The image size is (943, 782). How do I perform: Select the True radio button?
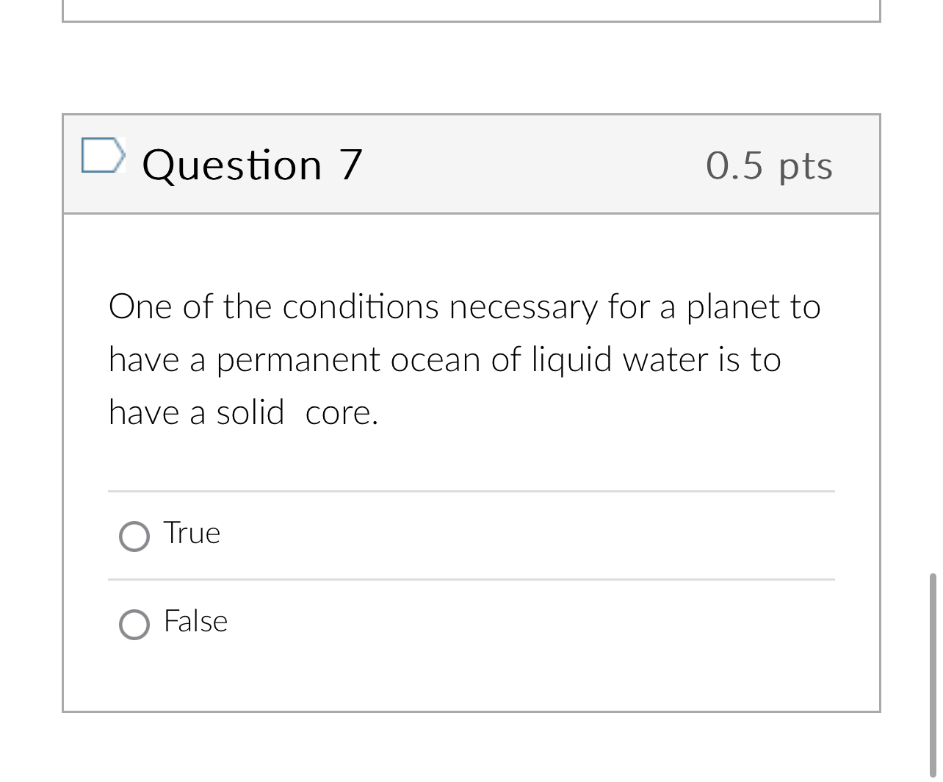coord(134,537)
